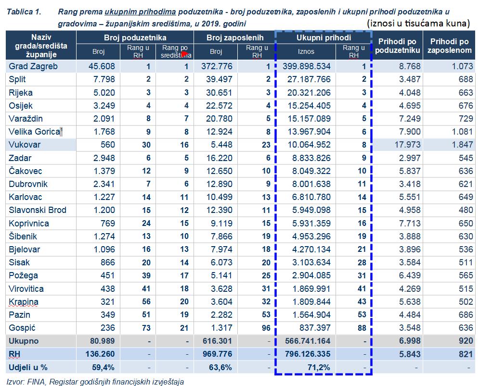Click the Naziv grada/središta županije header
This screenshot has height=386, width=479.
click(x=41, y=46)
